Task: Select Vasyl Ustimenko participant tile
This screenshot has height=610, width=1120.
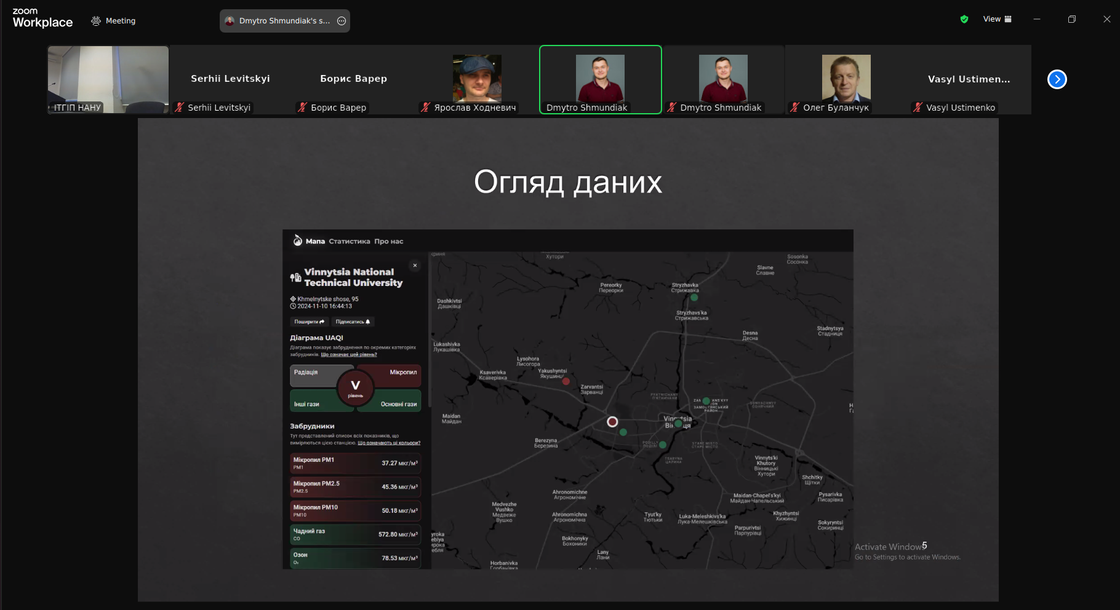Action: [x=969, y=79]
